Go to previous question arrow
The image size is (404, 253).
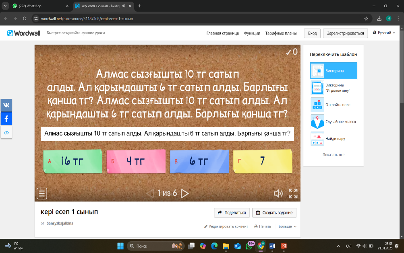click(150, 193)
